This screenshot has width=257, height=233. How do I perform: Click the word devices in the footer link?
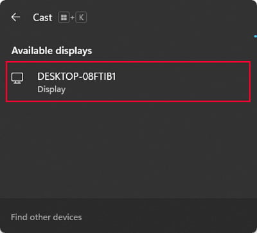pyautogui.click(x=67, y=217)
